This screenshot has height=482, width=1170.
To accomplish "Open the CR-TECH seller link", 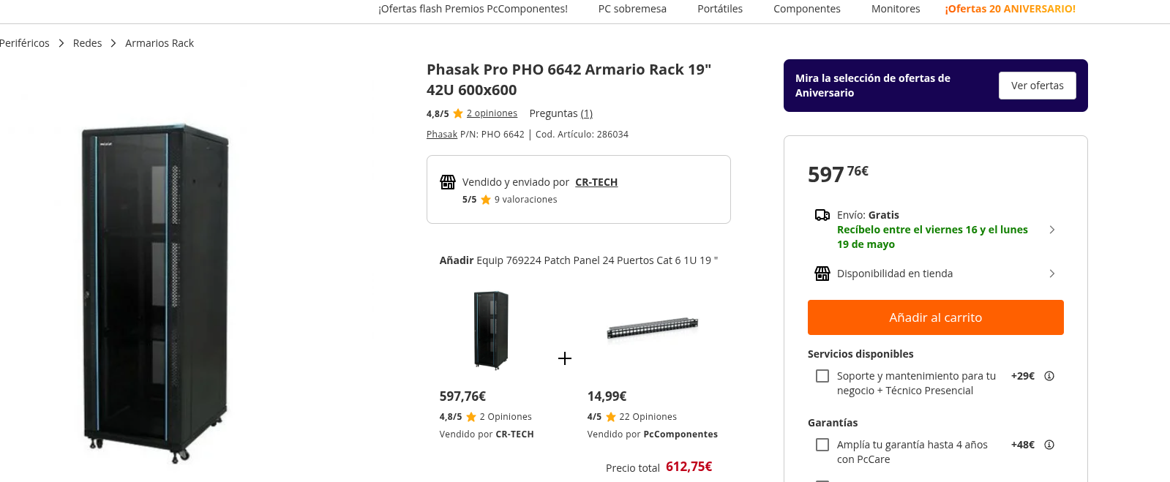I will (596, 182).
